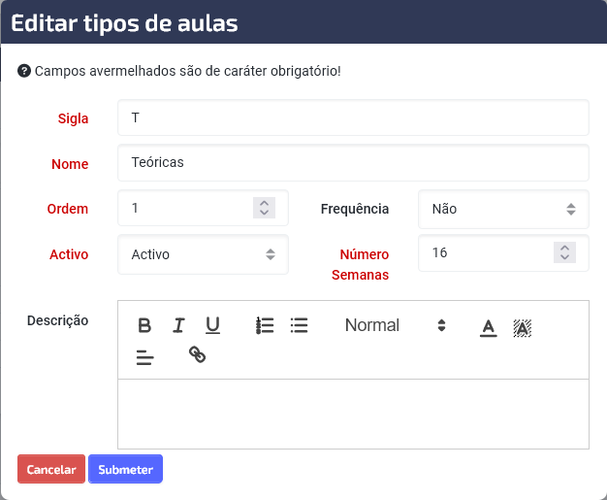Increase the Ordem value with stepper
The image size is (607, 500).
click(264, 203)
